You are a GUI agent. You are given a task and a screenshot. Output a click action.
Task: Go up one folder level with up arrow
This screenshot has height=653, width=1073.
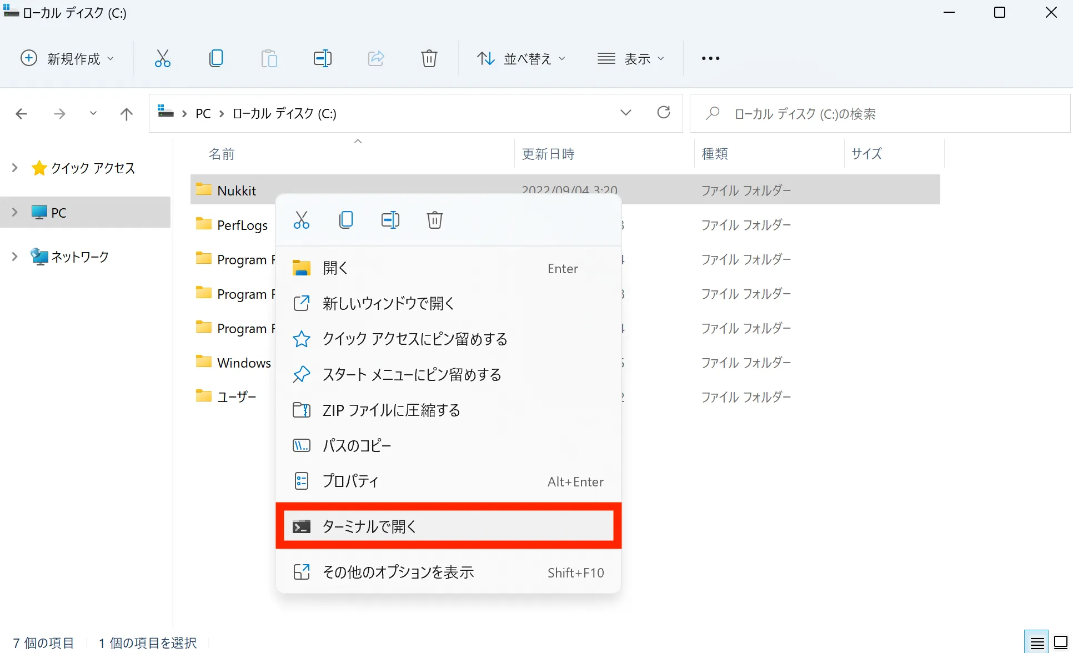click(127, 114)
